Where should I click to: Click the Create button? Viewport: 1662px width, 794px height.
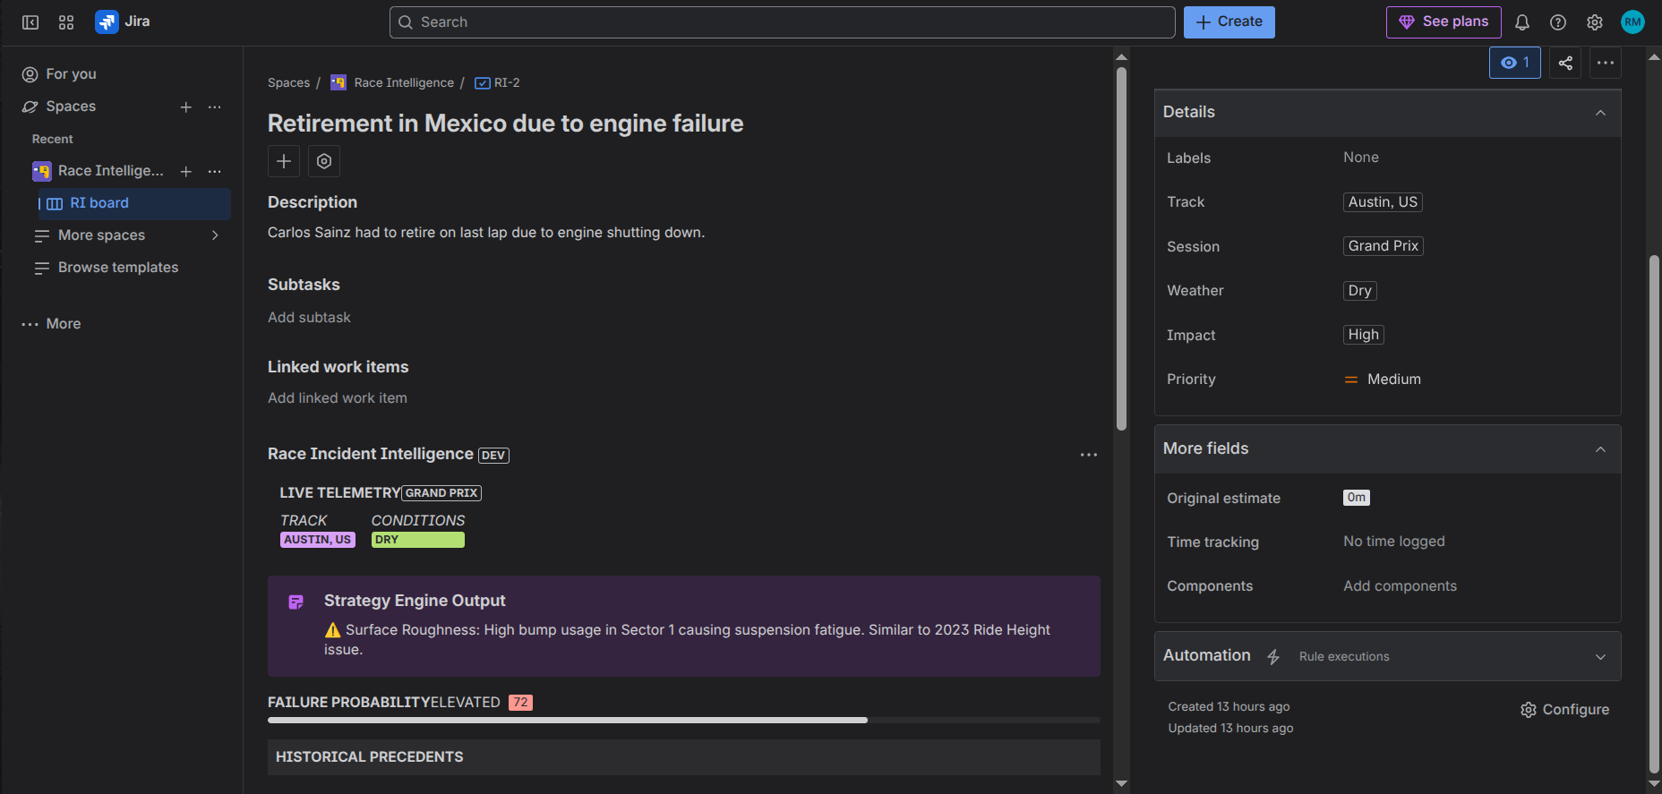tap(1229, 22)
